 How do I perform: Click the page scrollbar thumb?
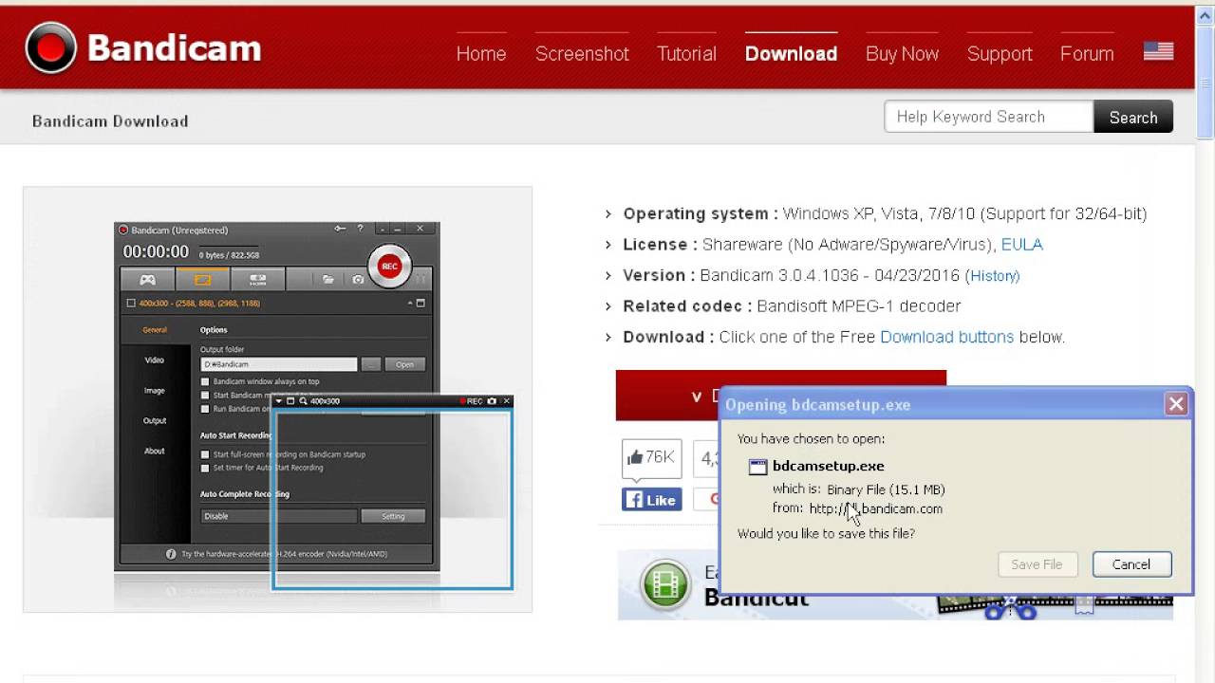pos(1206,82)
